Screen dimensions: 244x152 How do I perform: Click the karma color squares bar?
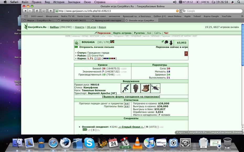[109, 59]
